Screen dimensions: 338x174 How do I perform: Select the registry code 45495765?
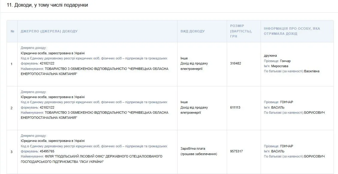[47, 151]
